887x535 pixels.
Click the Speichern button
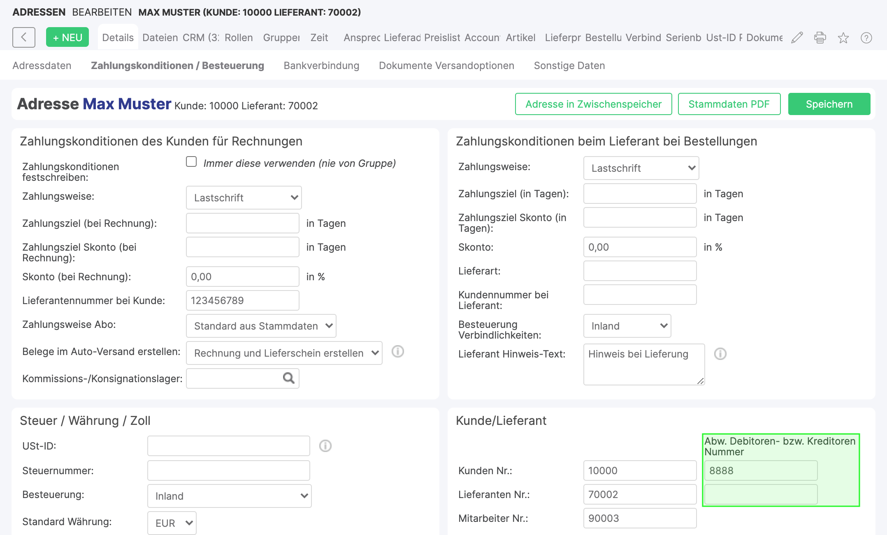829,104
